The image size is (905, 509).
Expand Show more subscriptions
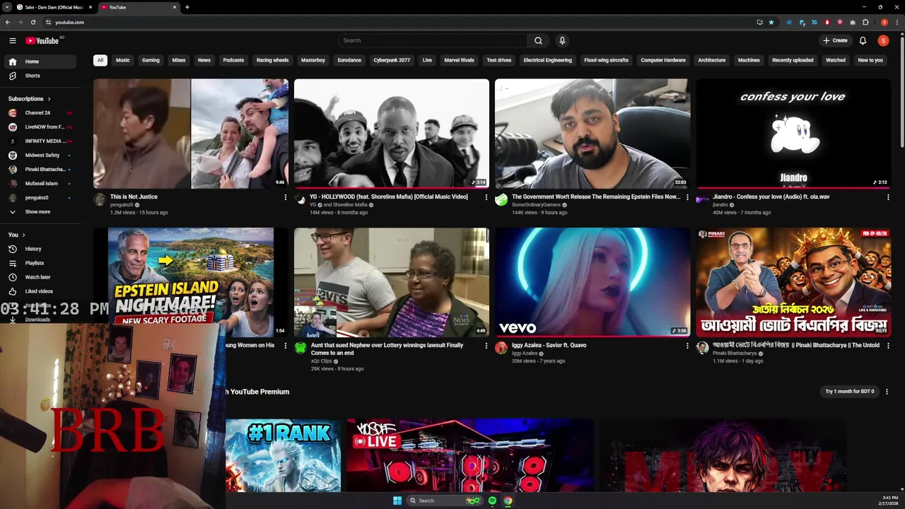point(42,211)
